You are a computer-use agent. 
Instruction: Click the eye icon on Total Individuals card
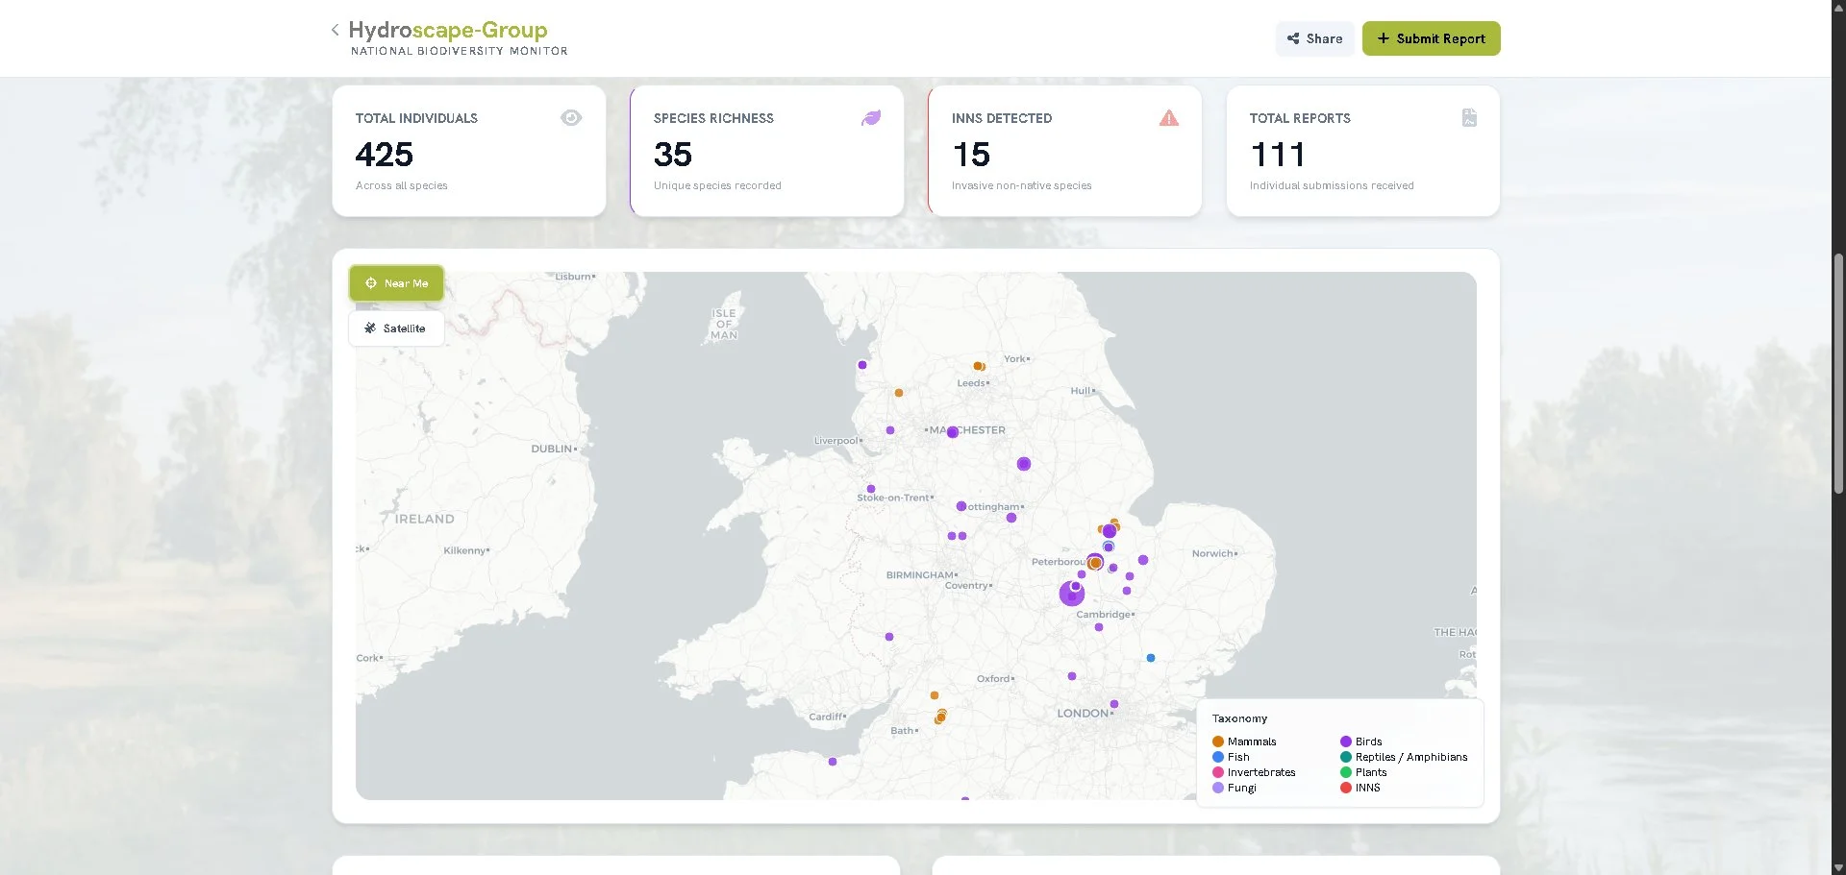(571, 117)
